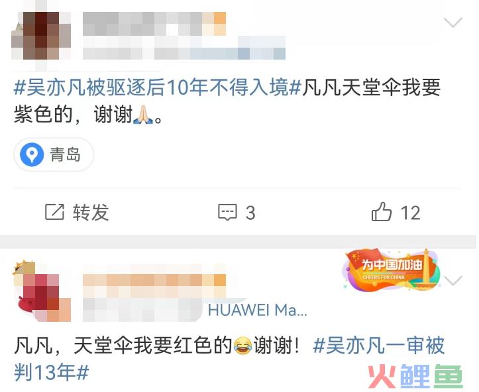Image resolution: width=479 pixels, height=392 pixels.
Task: Expand the second post's chevron menu
Action: pyautogui.click(x=452, y=280)
